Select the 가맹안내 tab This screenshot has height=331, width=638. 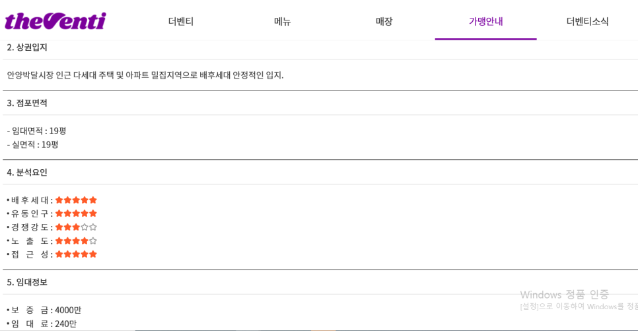[x=486, y=21]
